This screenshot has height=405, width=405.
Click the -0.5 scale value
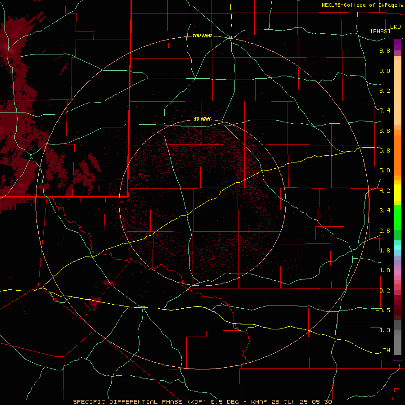tap(383, 310)
